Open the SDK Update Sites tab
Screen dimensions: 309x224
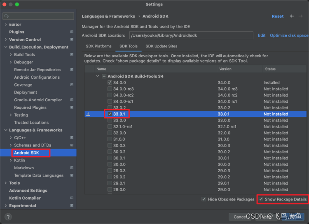click(x=162, y=46)
